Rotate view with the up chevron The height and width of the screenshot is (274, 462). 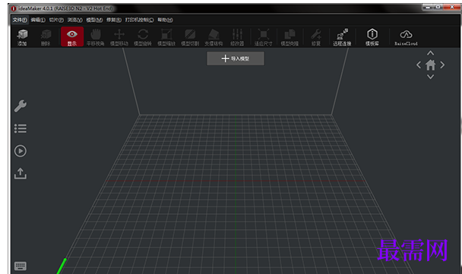pos(431,53)
